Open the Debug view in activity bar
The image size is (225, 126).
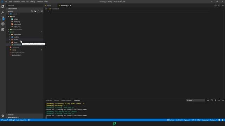[3, 24]
